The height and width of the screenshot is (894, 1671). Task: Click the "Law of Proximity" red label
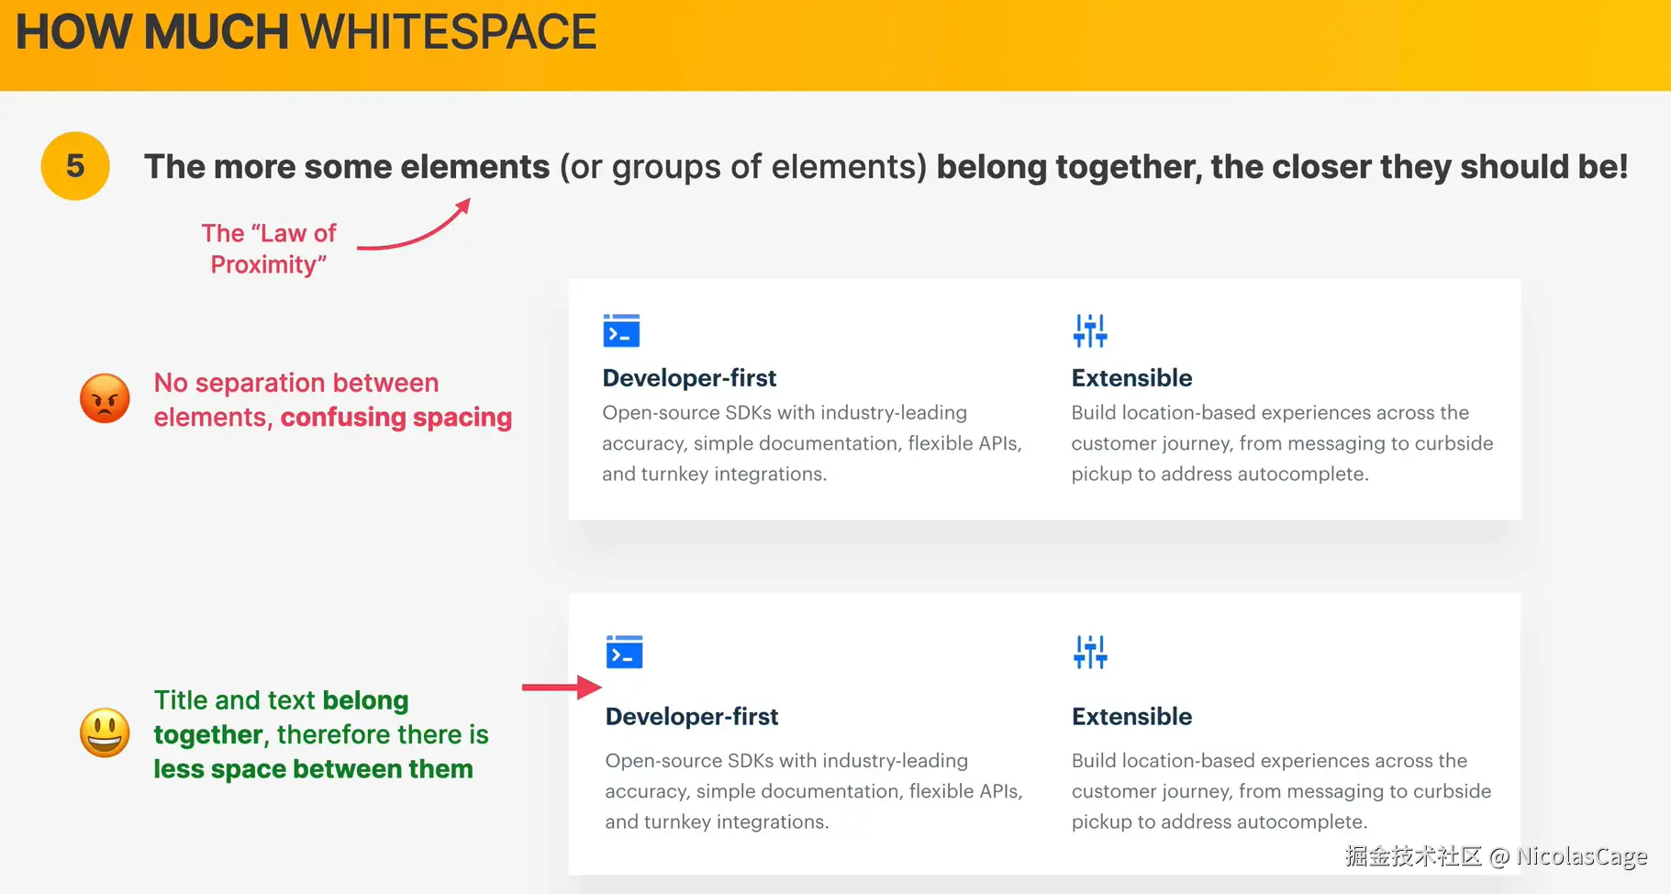click(269, 249)
